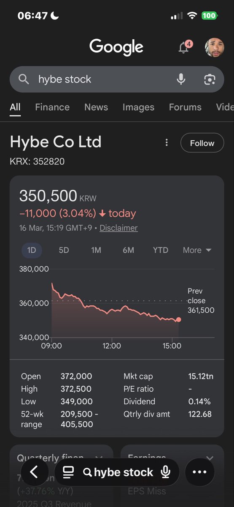Follow Hybe Co Ltd stock
The width and height of the screenshot is (234, 507).
[x=202, y=143]
